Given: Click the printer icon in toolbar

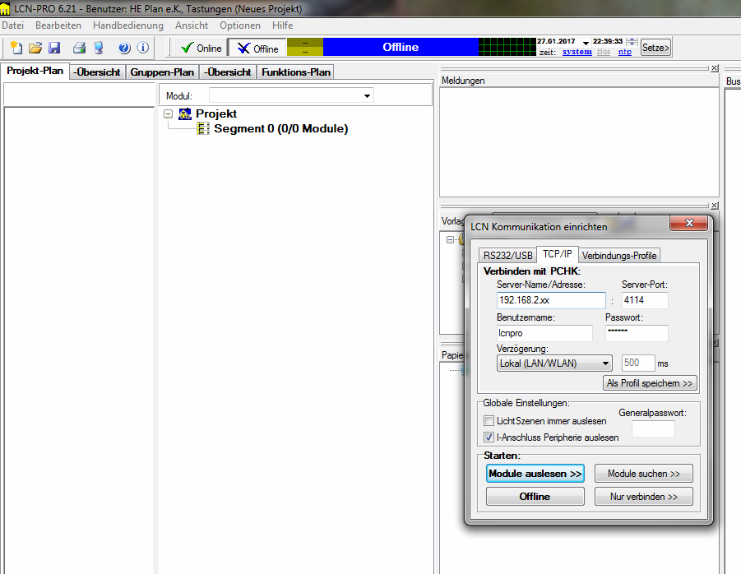Looking at the screenshot, I should tap(79, 48).
